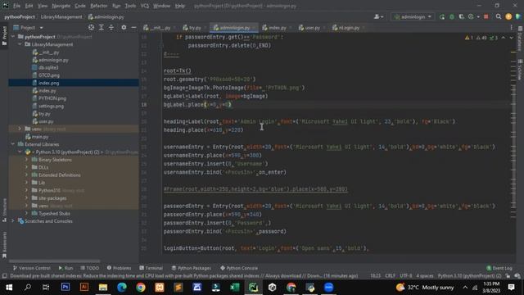This screenshot has height=295, width=524.
Task: Open PyCharm from the taskbar
Action: pyautogui.click(x=253, y=288)
